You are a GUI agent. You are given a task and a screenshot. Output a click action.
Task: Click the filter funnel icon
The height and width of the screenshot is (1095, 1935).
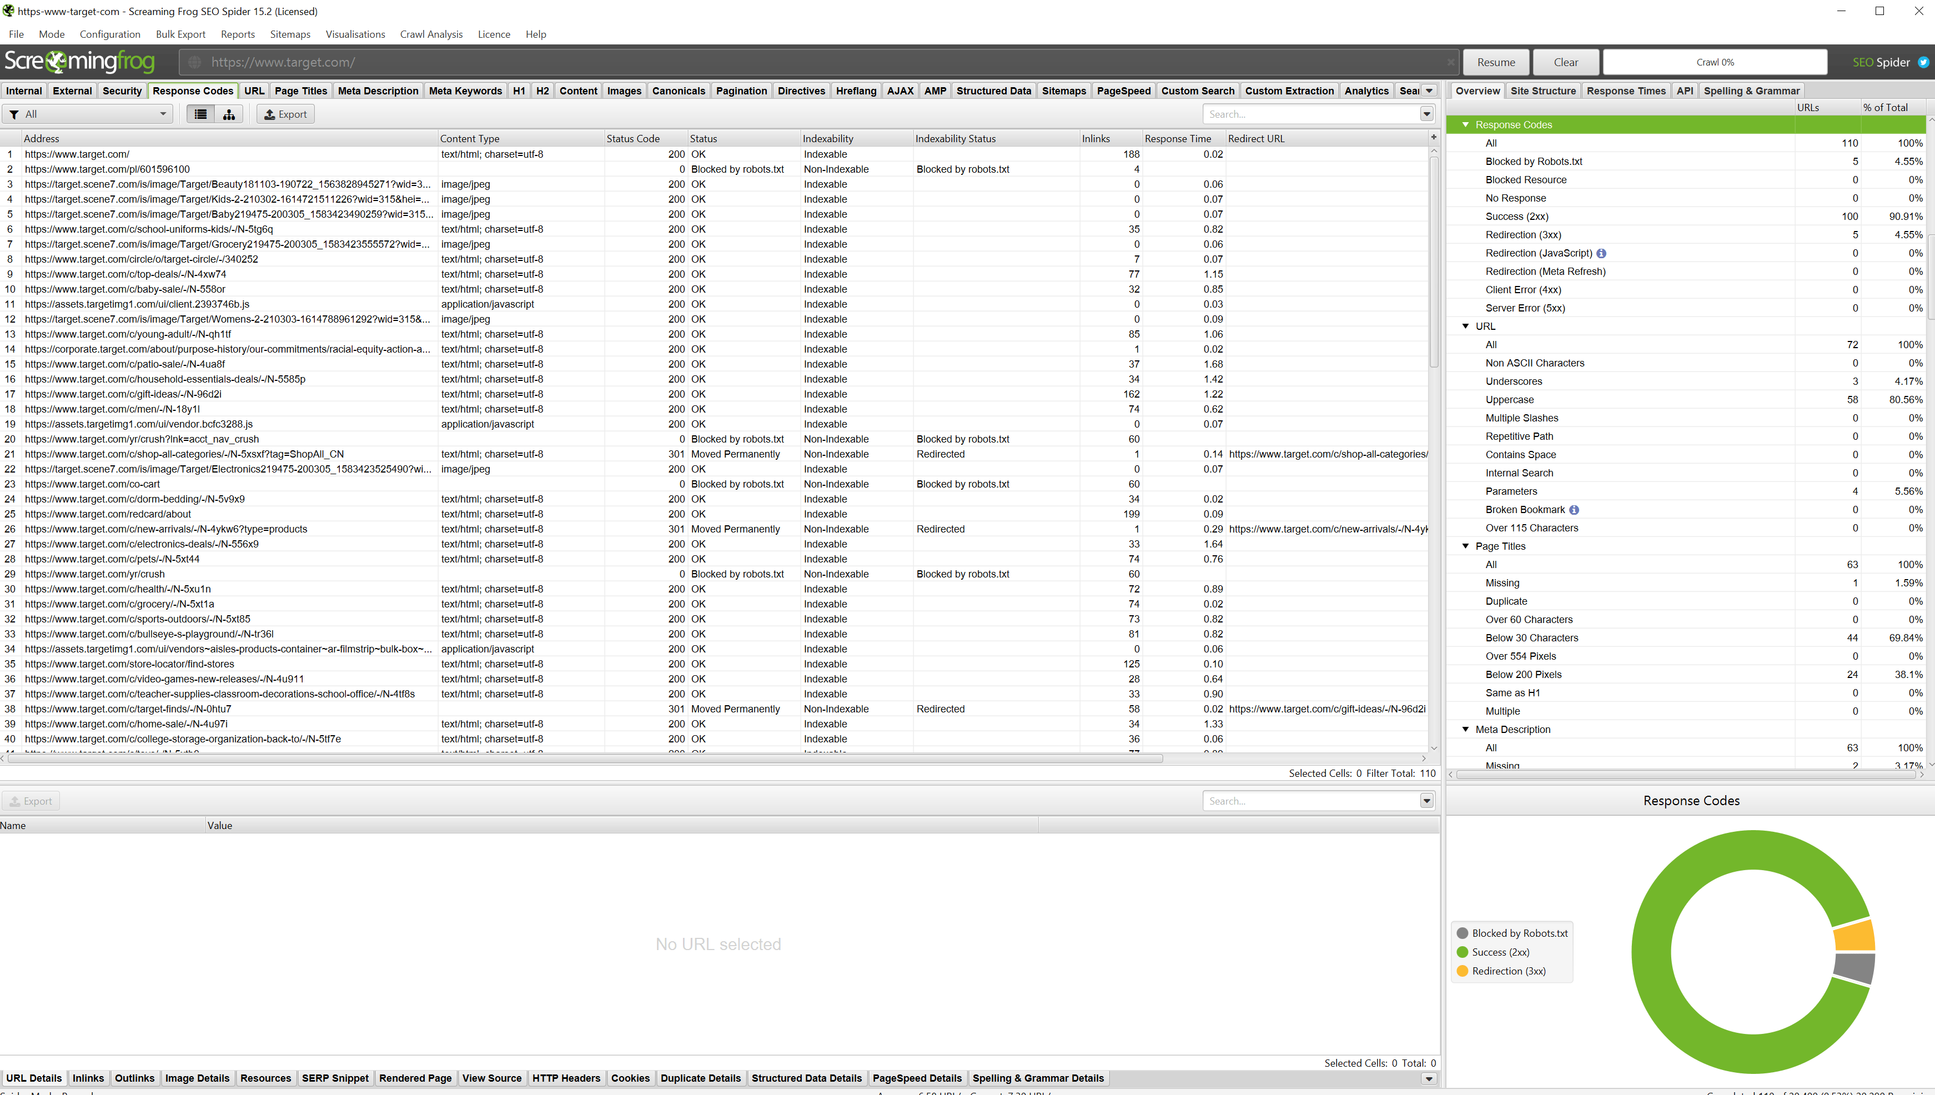(13, 114)
